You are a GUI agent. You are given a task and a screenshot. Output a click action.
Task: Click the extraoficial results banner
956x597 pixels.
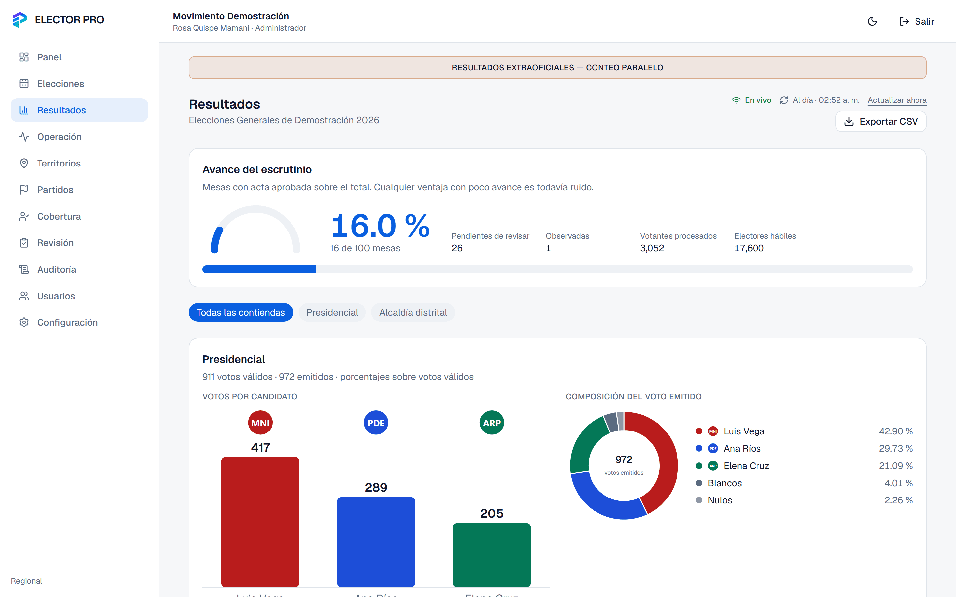(x=557, y=68)
